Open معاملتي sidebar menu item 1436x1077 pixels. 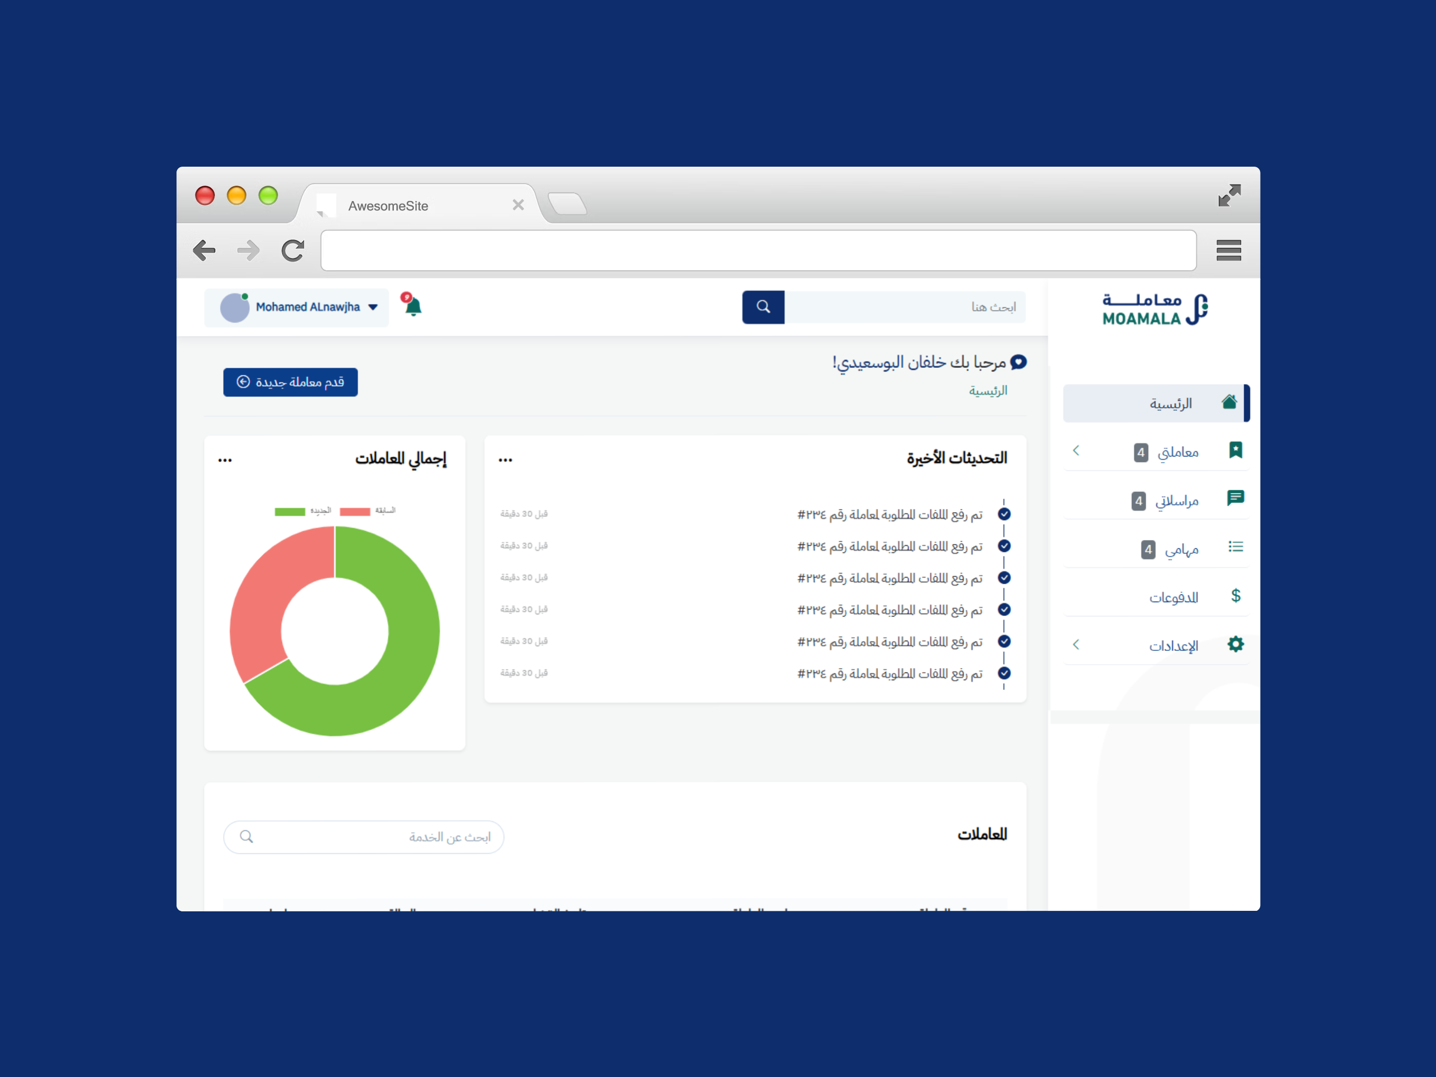pyautogui.click(x=1155, y=451)
